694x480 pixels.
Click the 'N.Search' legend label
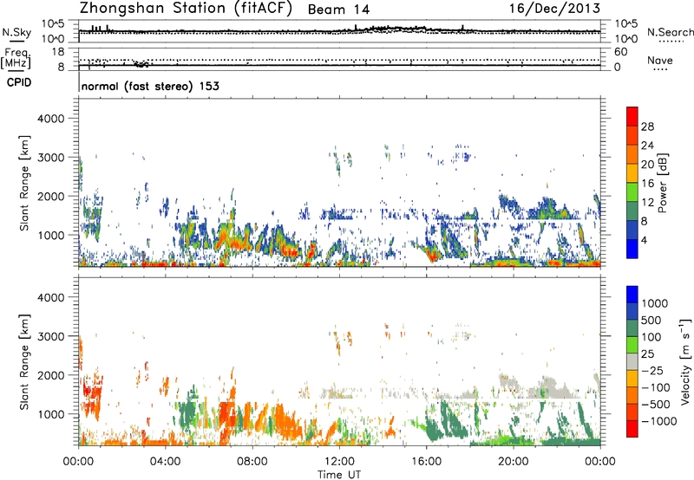[670, 32]
